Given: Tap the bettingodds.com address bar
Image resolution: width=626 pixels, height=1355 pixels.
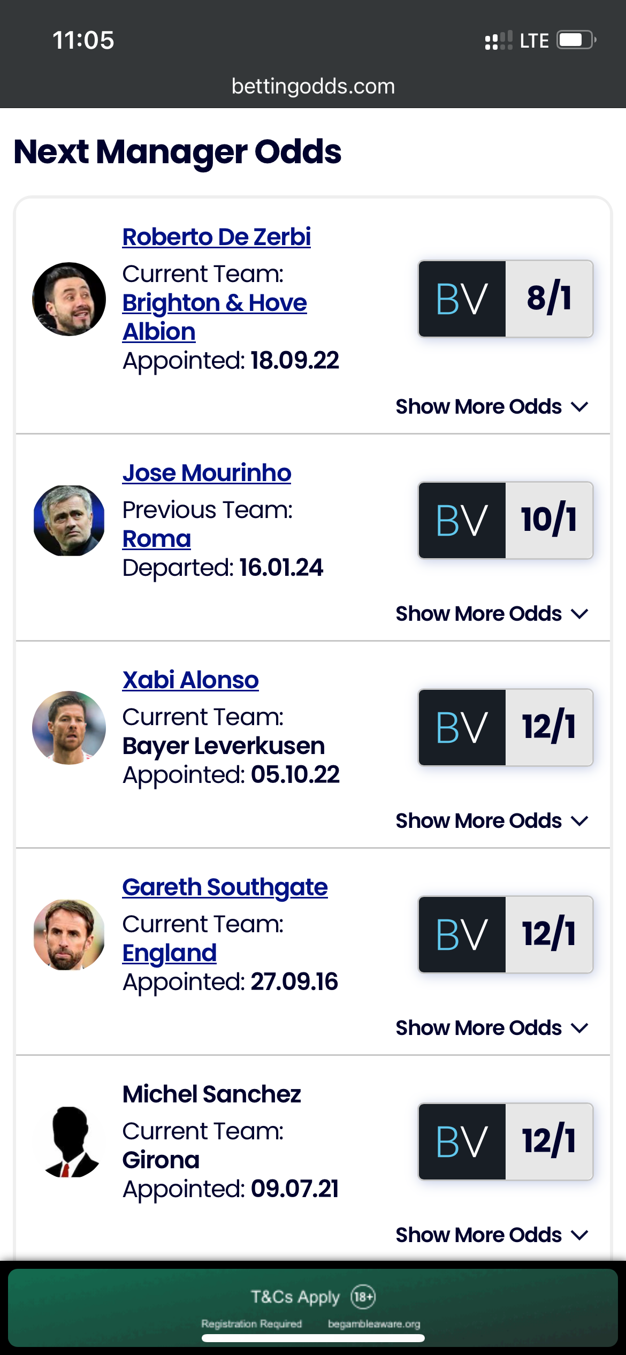Looking at the screenshot, I should (x=313, y=86).
